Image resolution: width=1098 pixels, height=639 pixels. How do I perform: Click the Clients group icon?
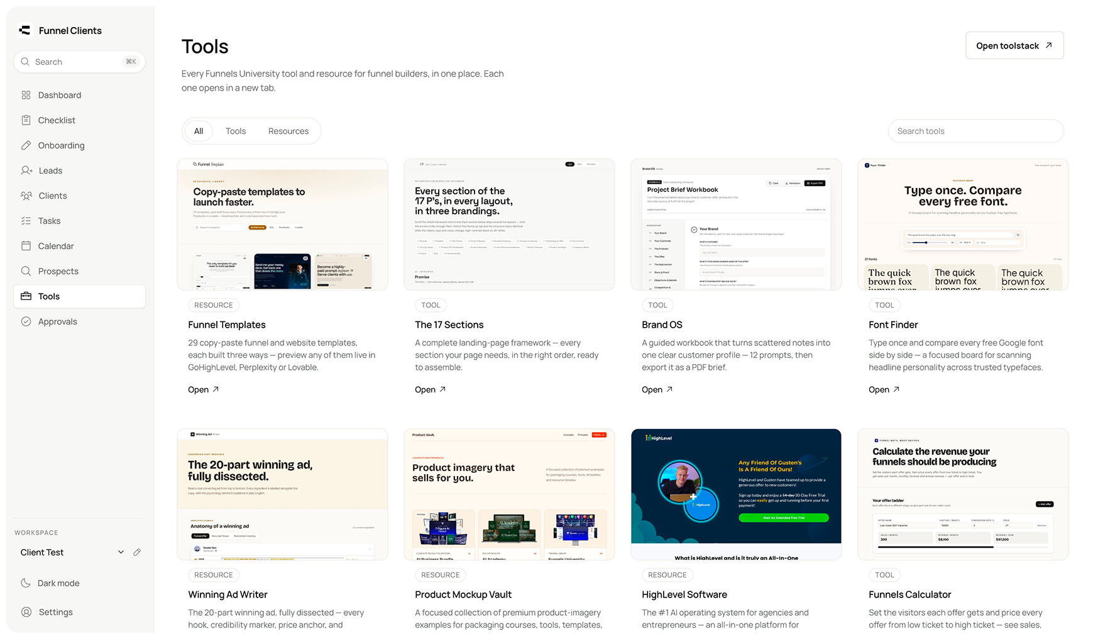click(26, 196)
